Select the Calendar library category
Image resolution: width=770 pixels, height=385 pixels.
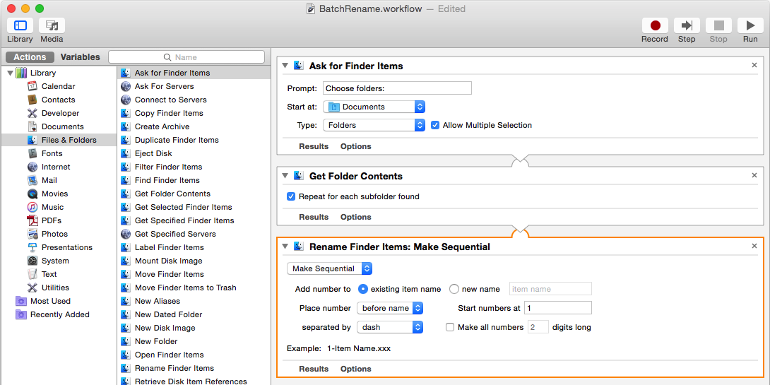point(58,86)
